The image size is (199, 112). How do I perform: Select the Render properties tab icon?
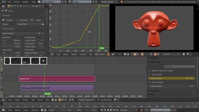pyautogui.click(x=8, y=6)
